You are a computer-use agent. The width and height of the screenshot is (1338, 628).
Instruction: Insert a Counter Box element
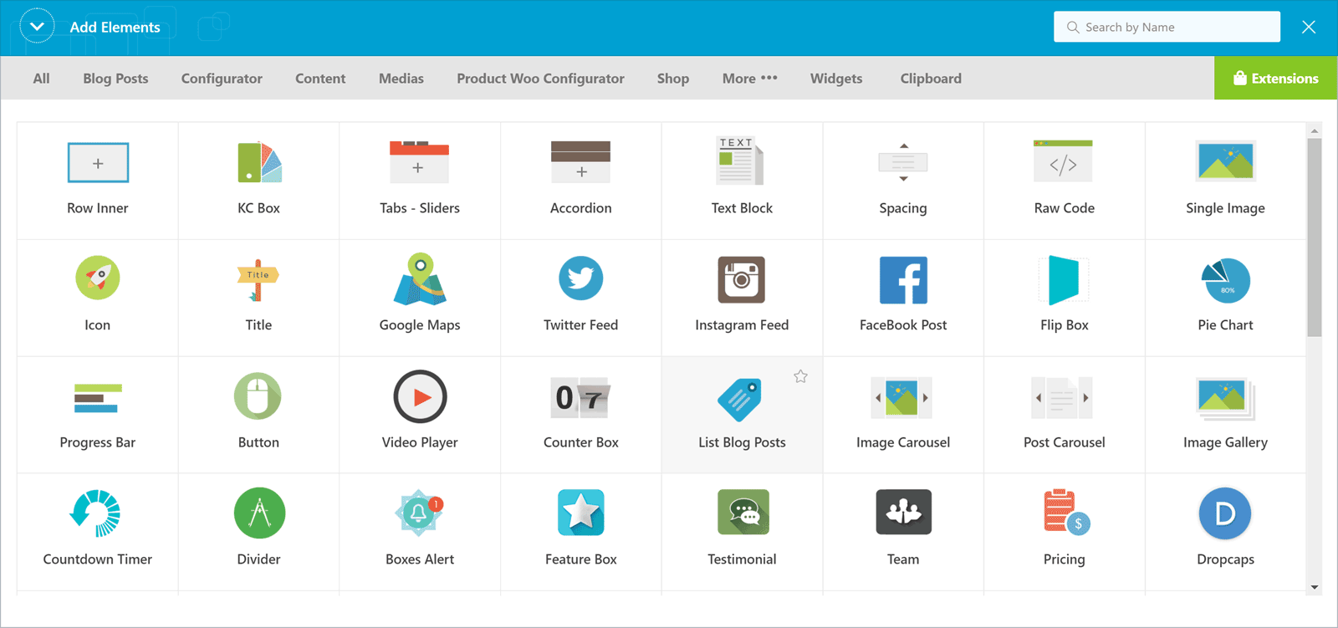(x=581, y=415)
